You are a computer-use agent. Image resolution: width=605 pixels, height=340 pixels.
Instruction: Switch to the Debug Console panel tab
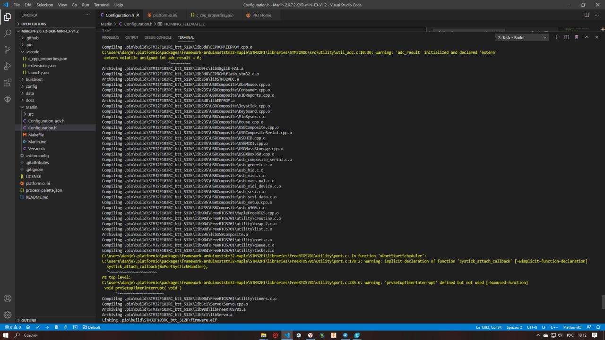click(158, 37)
